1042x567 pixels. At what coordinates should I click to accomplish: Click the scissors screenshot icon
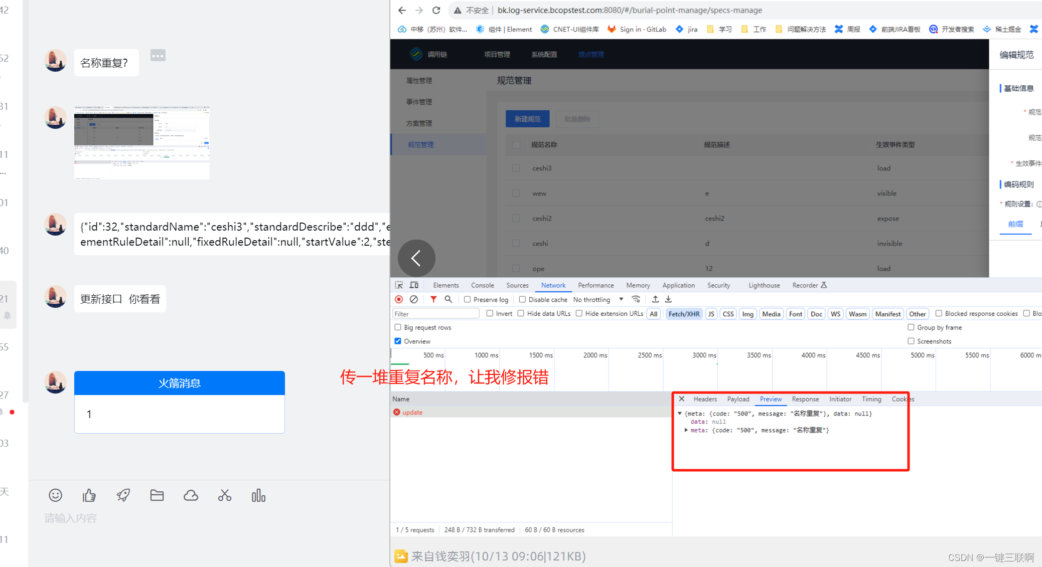225,495
